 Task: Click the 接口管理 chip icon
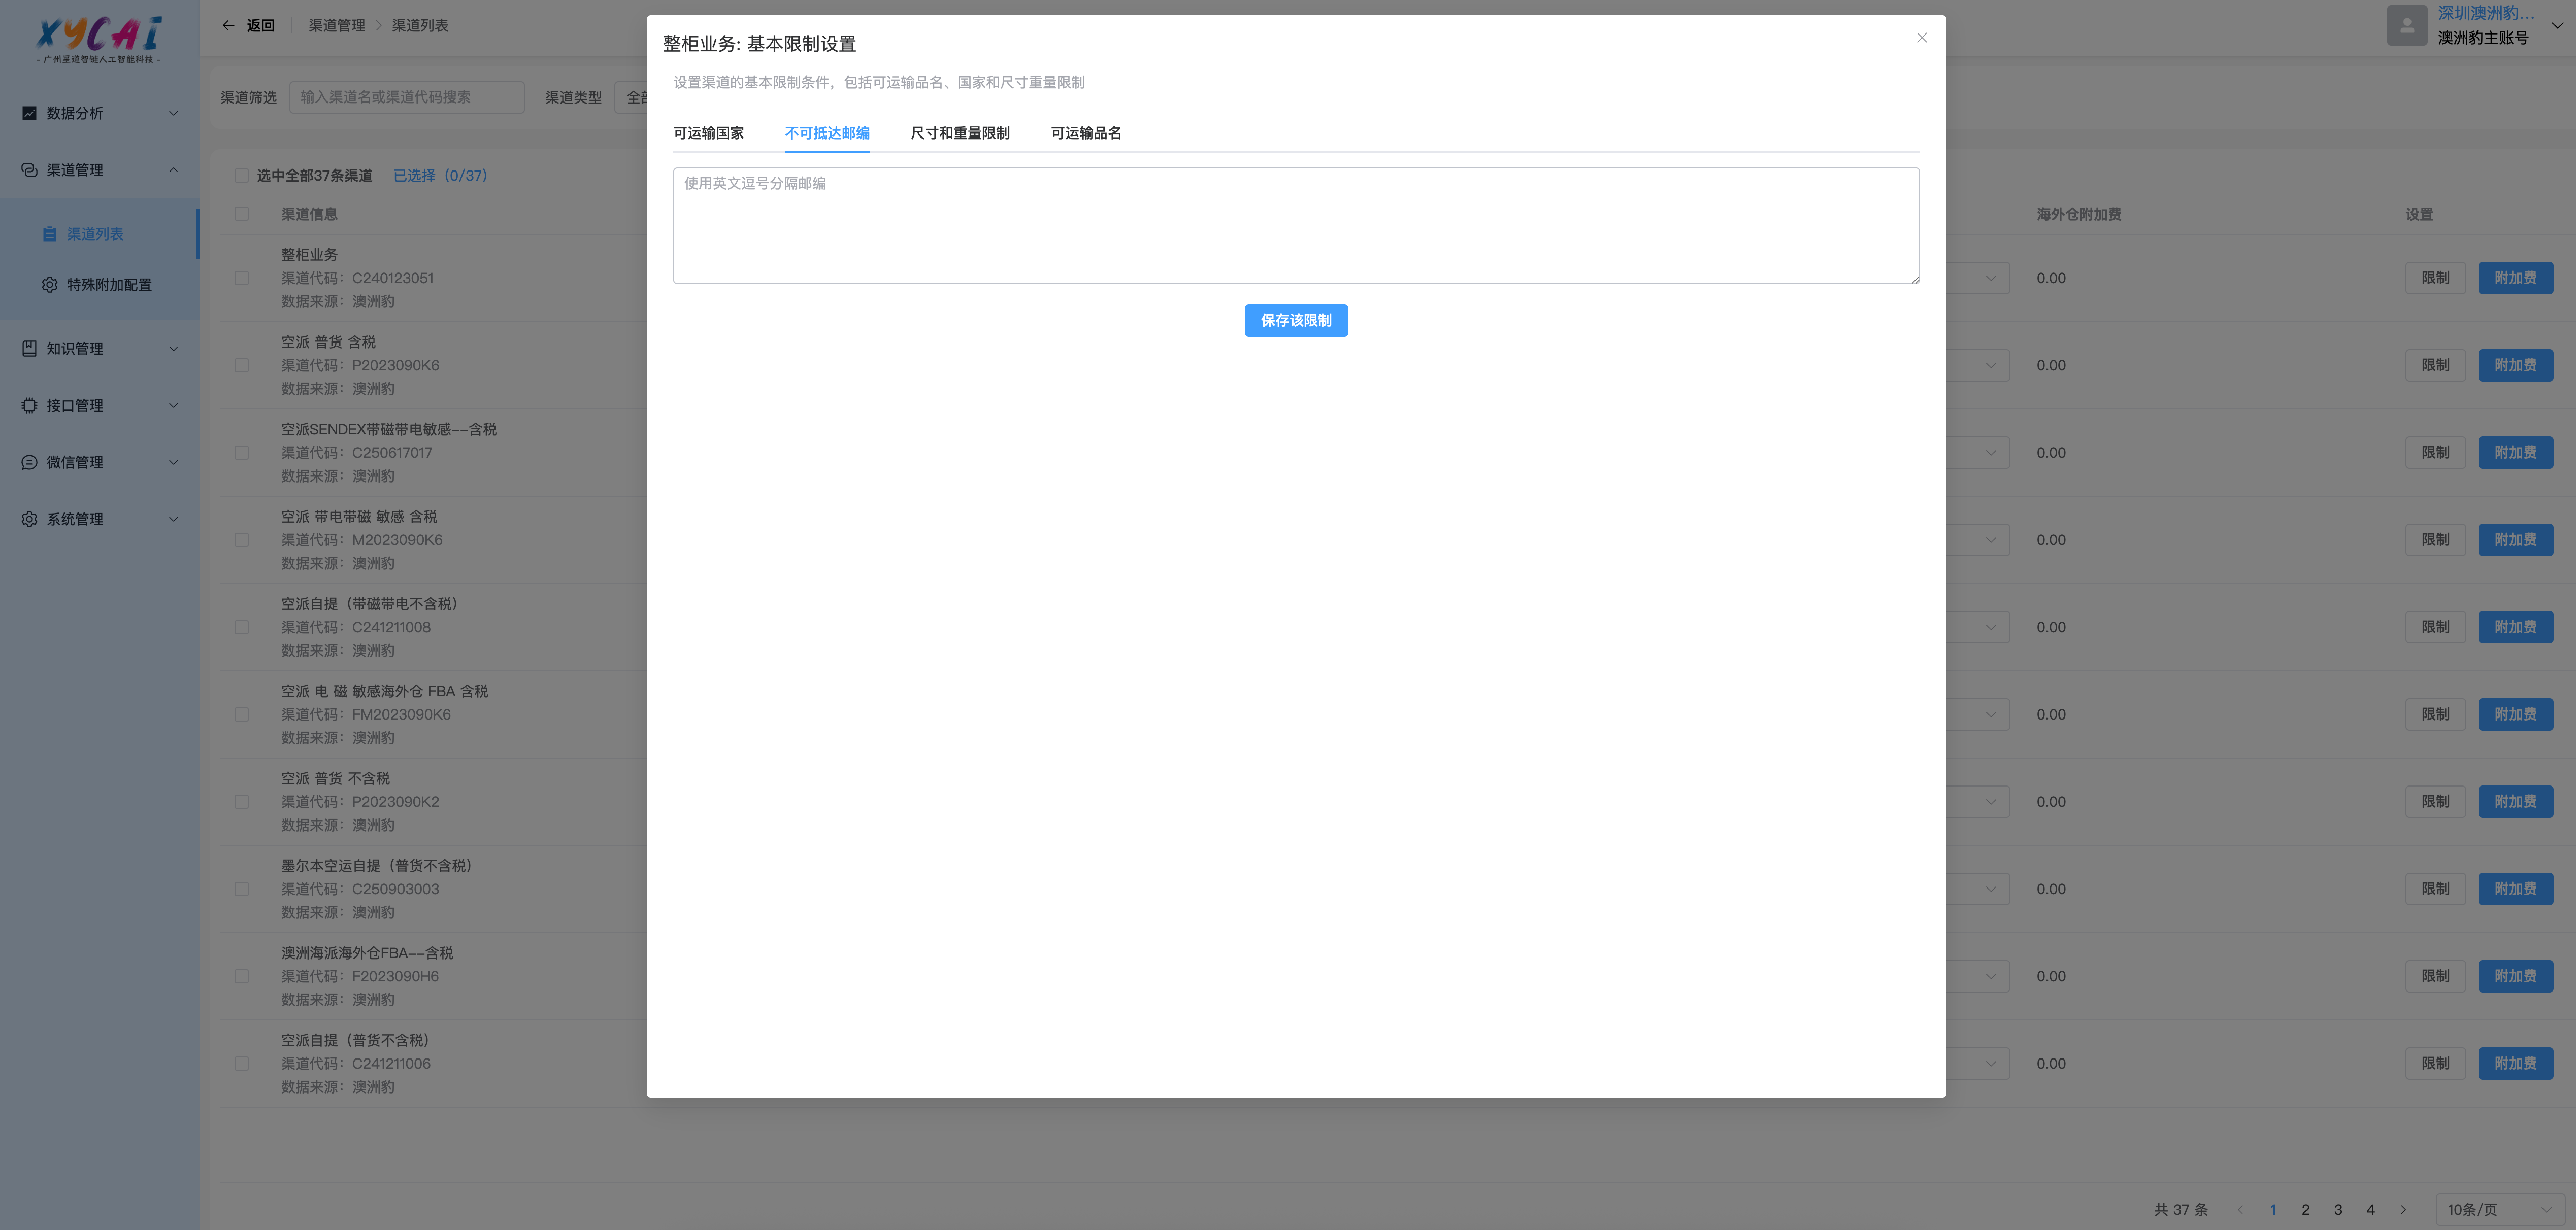pos(29,405)
